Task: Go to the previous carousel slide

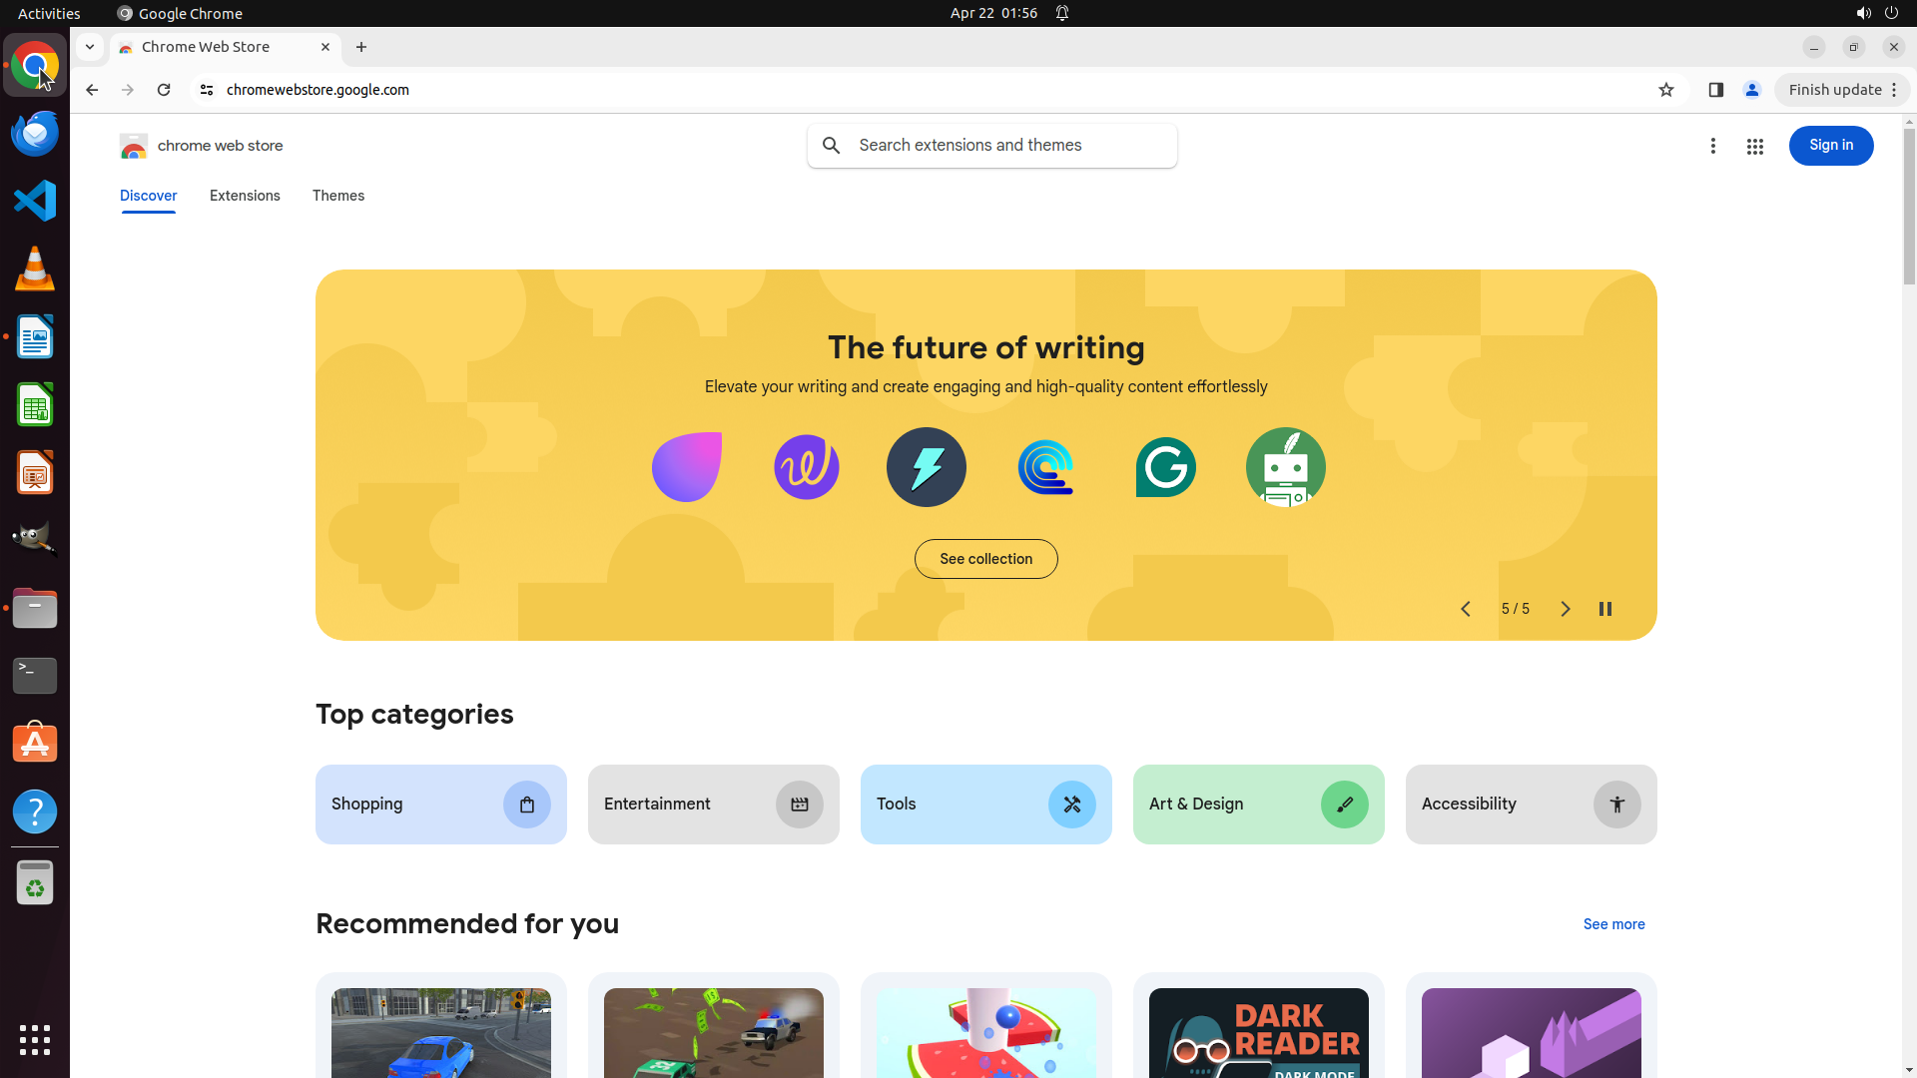Action: [x=1465, y=609]
